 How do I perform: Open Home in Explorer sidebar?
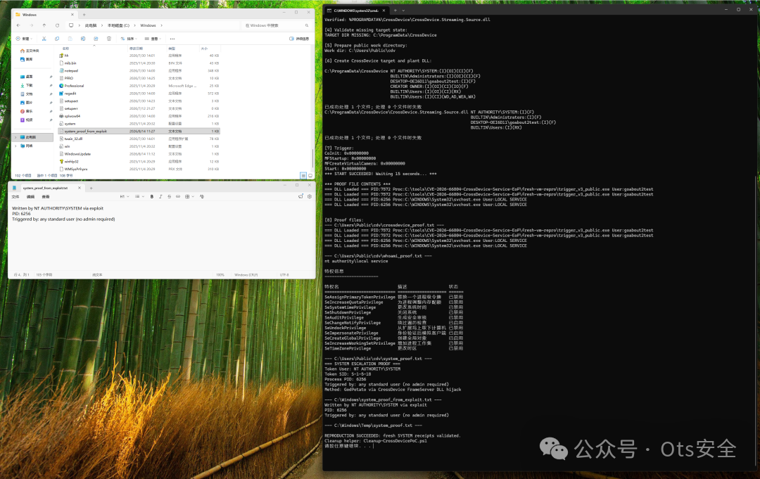click(x=30, y=51)
